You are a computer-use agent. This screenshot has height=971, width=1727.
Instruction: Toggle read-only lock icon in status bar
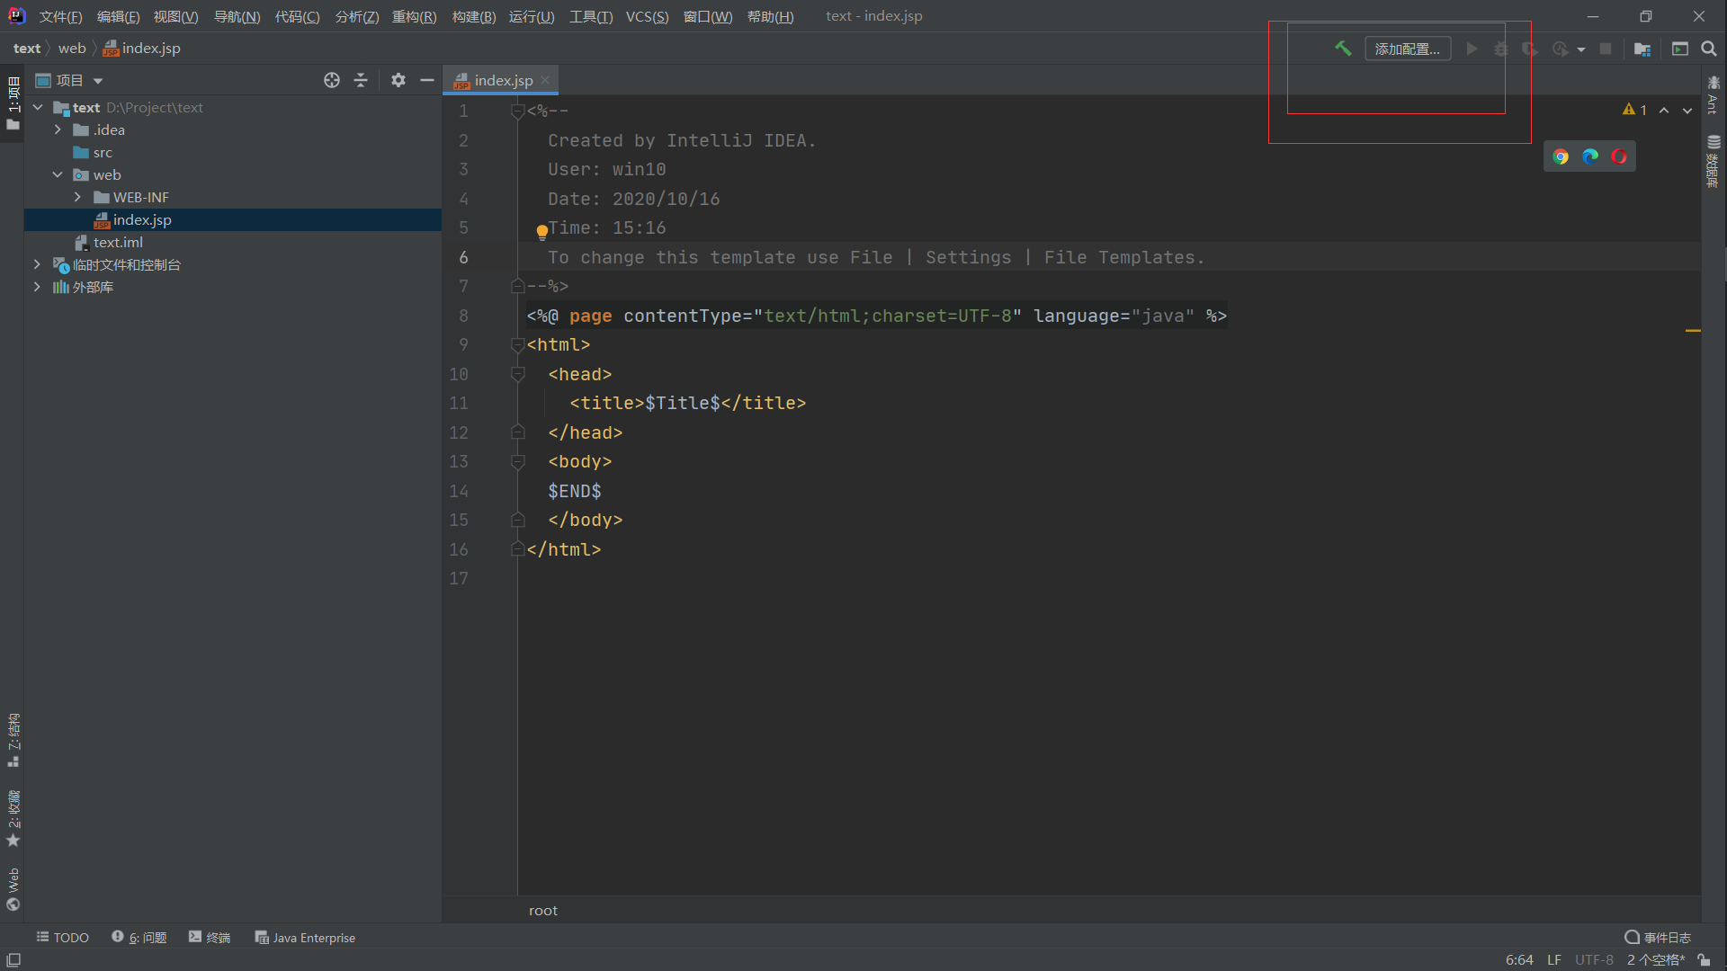point(1704,959)
